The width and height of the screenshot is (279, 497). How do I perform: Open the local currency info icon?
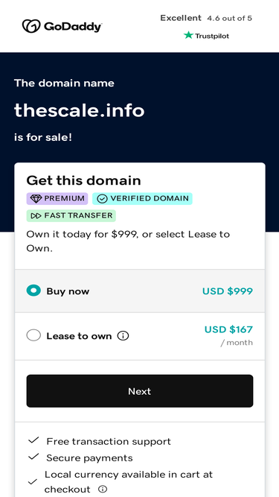click(x=103, y=489)
